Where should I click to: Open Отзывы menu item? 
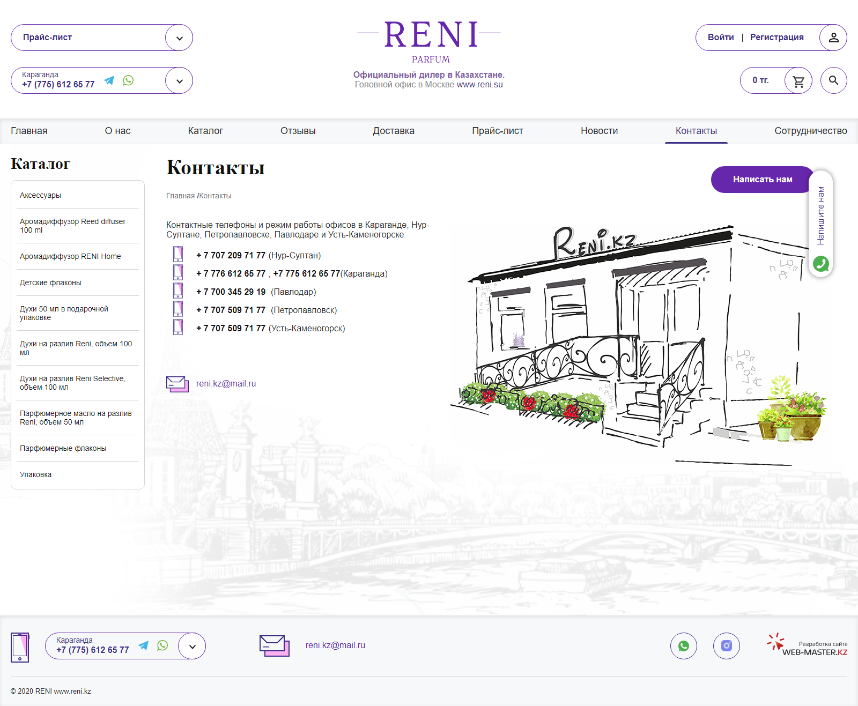click(298, 131)
